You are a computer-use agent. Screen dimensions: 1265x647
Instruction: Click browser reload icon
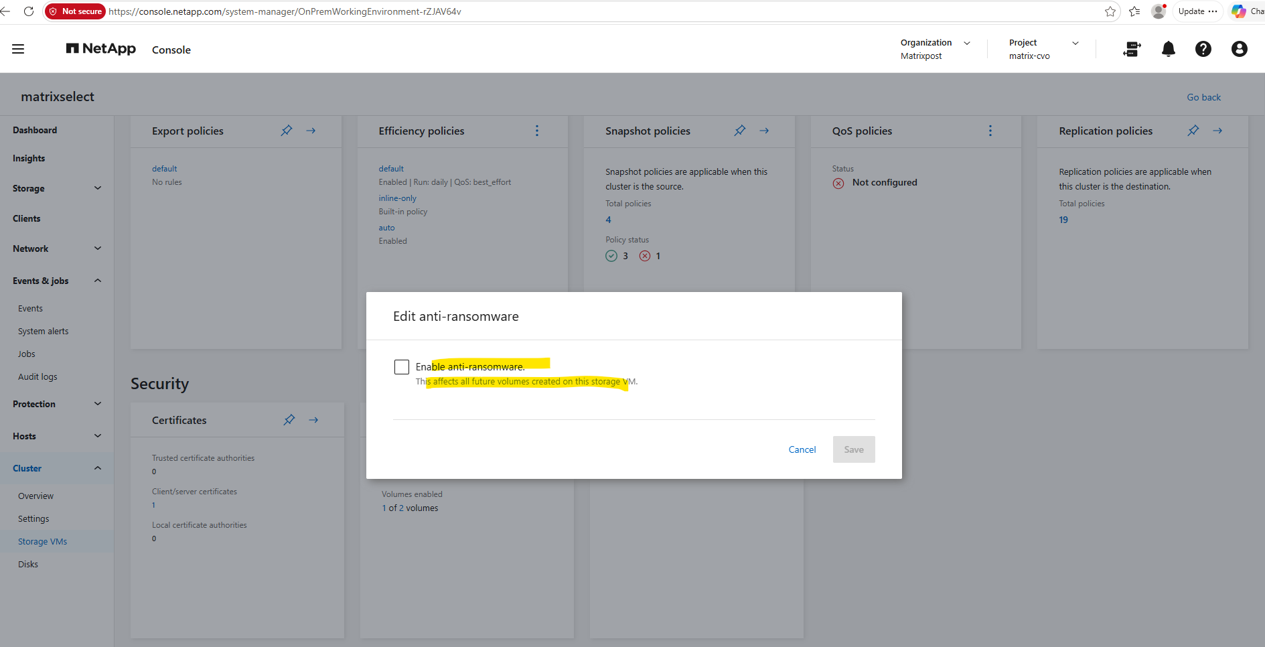point(29,11)
